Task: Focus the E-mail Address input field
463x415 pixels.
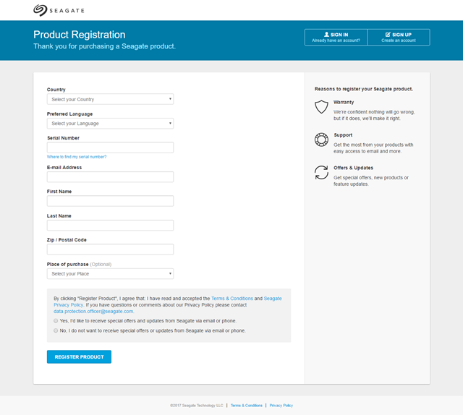Action: pyautogui.click(x=110, y=177)
